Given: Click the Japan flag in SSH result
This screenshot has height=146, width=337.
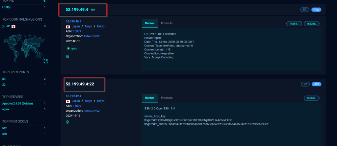Looking at the screenshot, I should [x=68, y=101].
